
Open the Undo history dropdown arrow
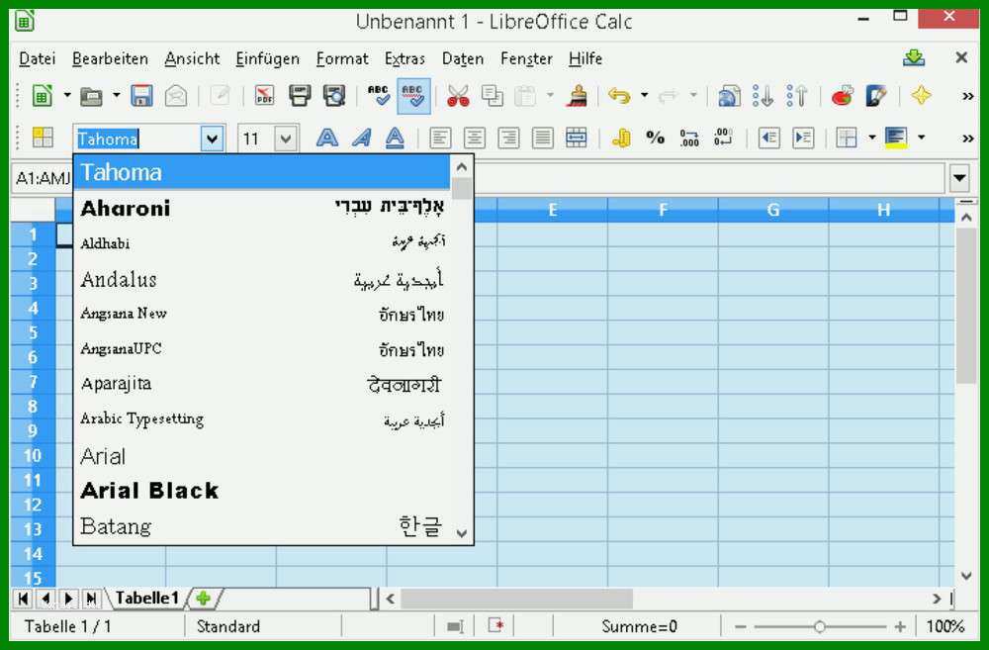pos(644,96)
